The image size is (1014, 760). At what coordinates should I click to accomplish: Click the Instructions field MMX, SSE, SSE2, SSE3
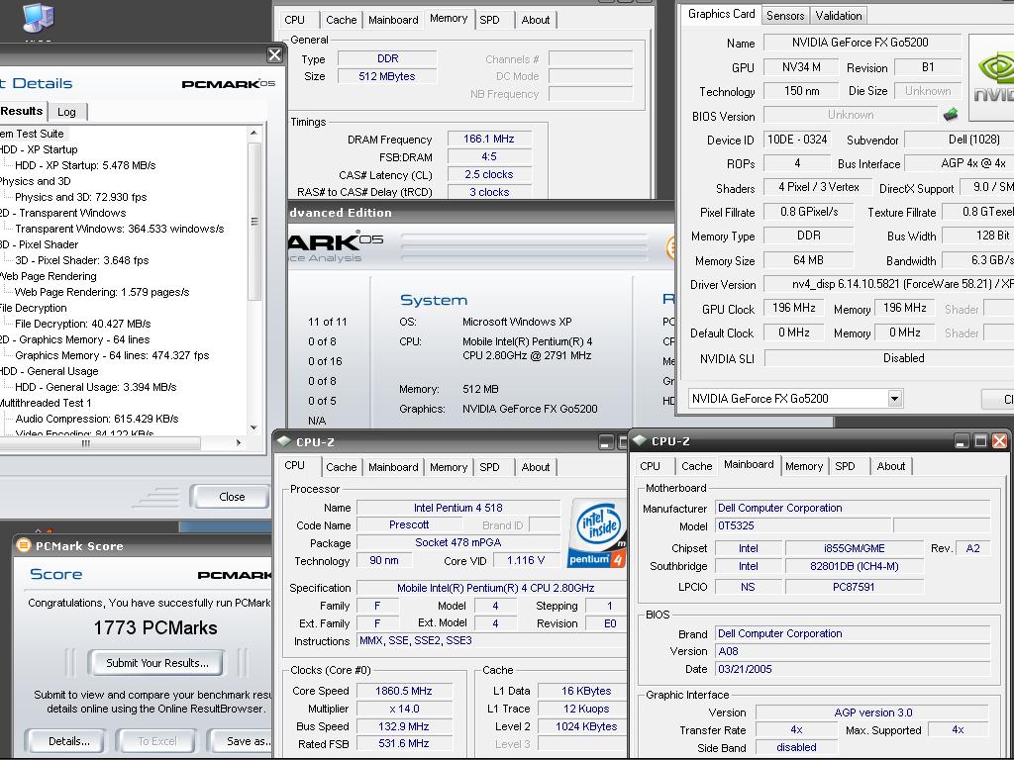tap(491, 640)
